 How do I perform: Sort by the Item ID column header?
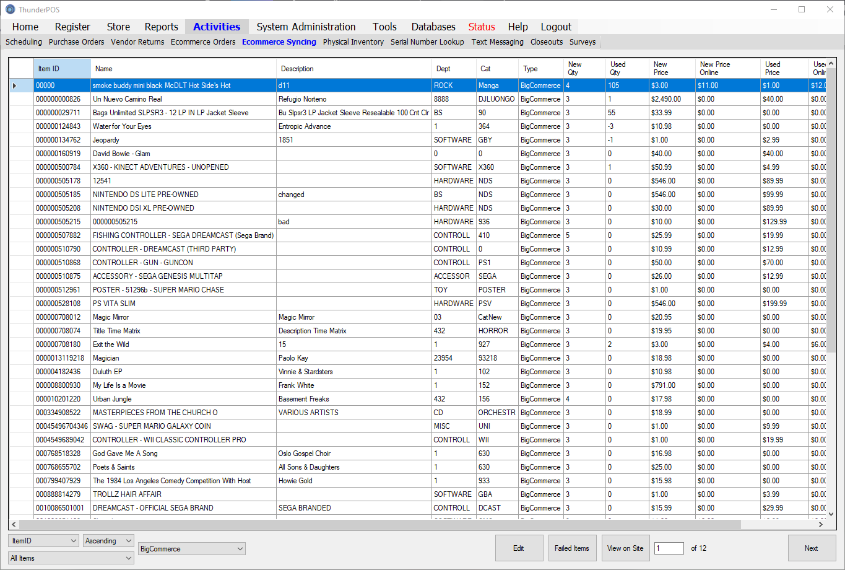click(x=62, y=69)
